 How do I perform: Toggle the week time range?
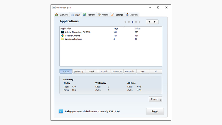tap(92, 71)
